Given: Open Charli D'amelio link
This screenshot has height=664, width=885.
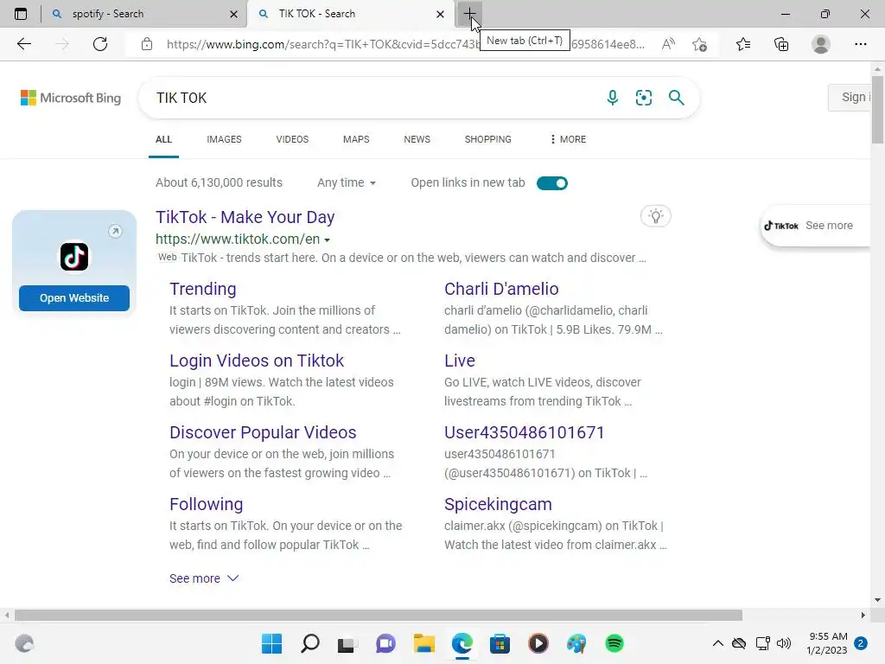Looking at the screenshot, I should [501, 289].
